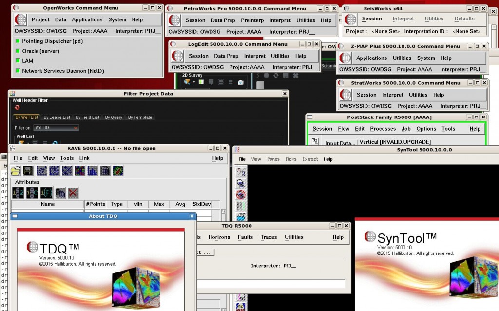Open the Link menu in RAVE
Viewport: 499px width, 311px height.
click(x=84, y=158)
